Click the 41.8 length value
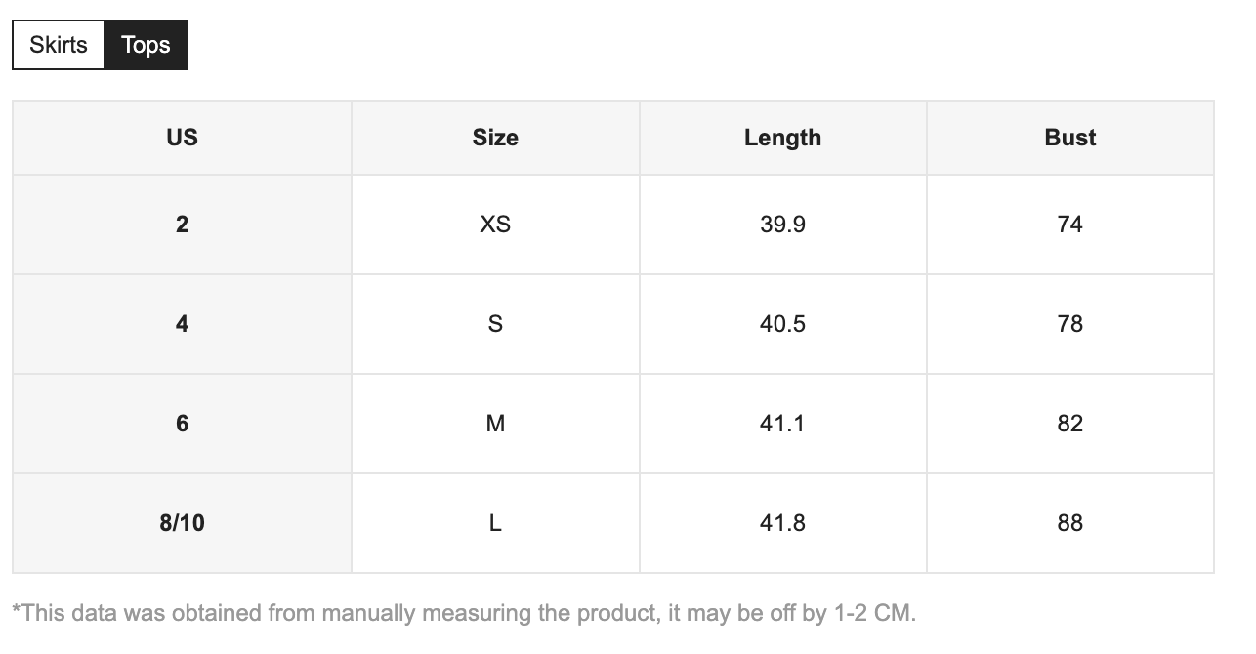1256x654 pixels. point(782,523)
